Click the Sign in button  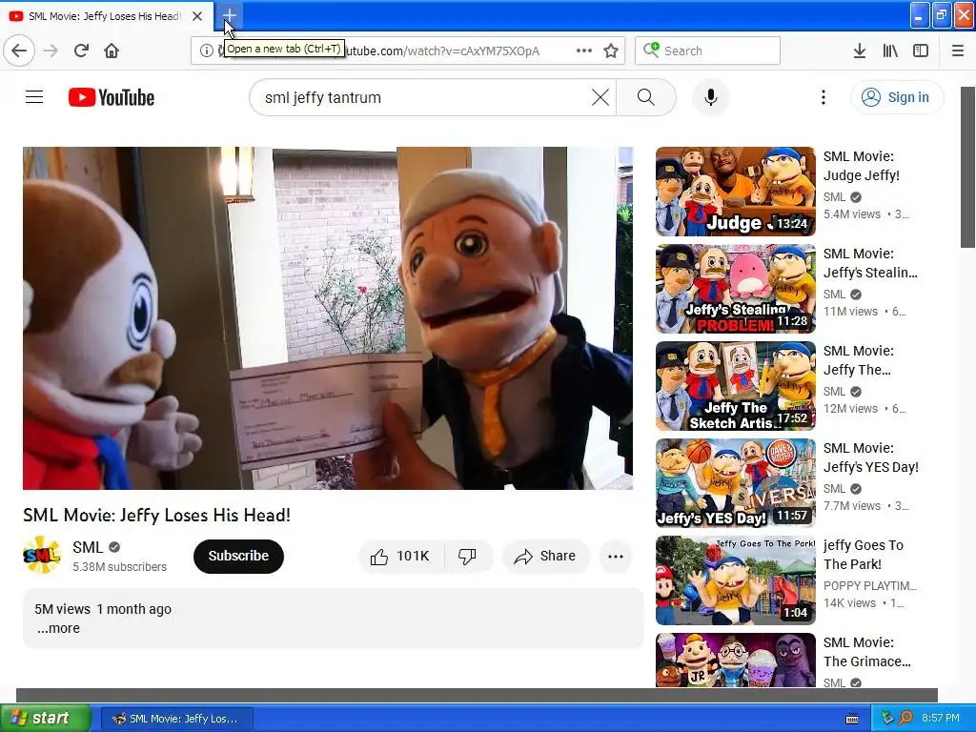[x=897, y=97]
